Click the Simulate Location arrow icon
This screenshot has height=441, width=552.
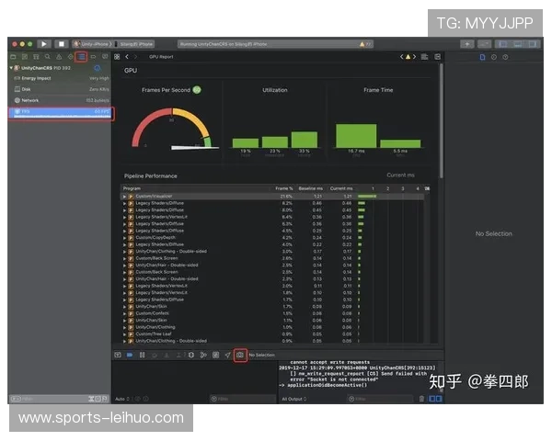[x=227, y=355]
